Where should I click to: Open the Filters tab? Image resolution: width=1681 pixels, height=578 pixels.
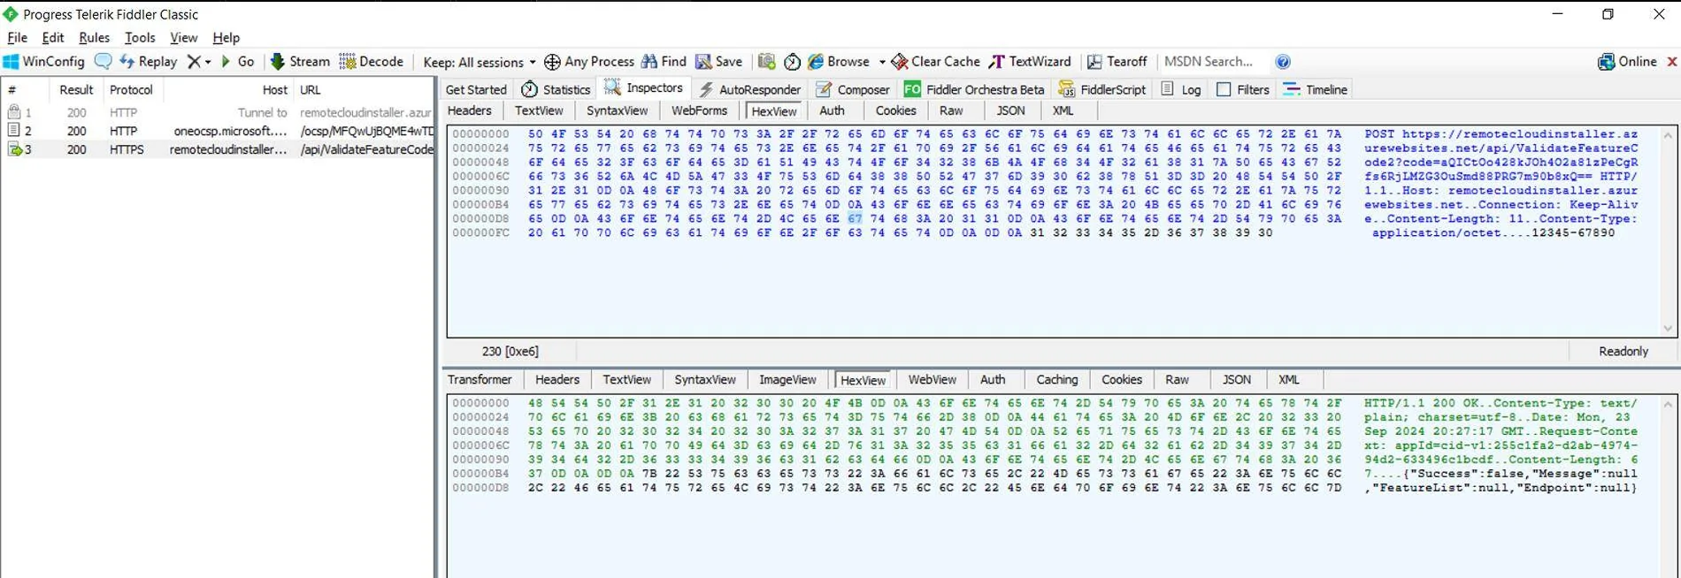coord(1243,89)
